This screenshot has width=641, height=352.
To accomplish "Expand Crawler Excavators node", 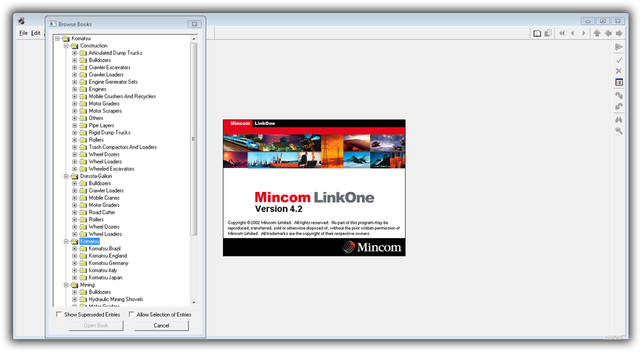I will (x=74, y=68).
